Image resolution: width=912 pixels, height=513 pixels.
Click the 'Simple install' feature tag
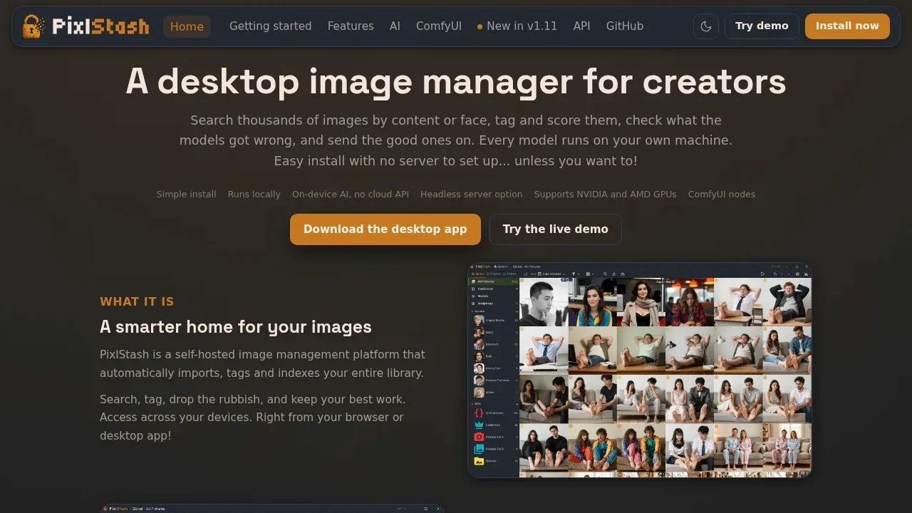pos(187,195)
